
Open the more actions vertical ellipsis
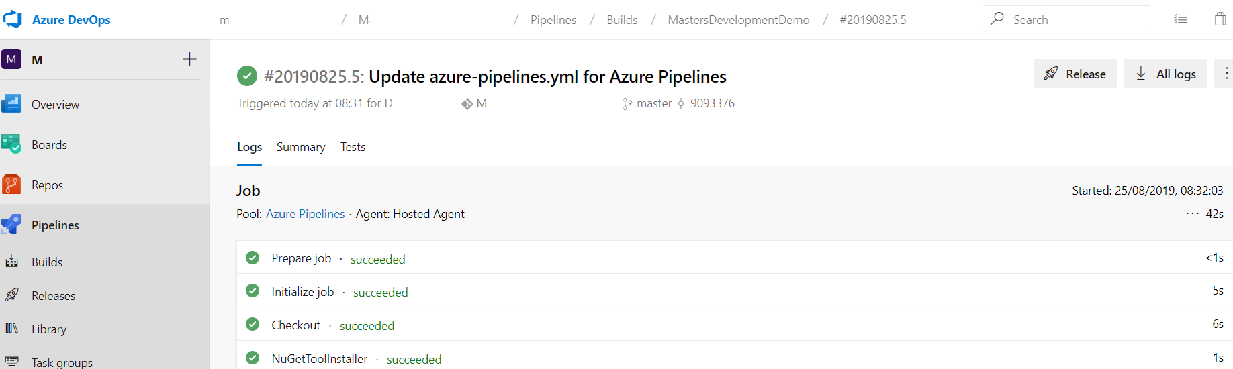click(1226, 74)
